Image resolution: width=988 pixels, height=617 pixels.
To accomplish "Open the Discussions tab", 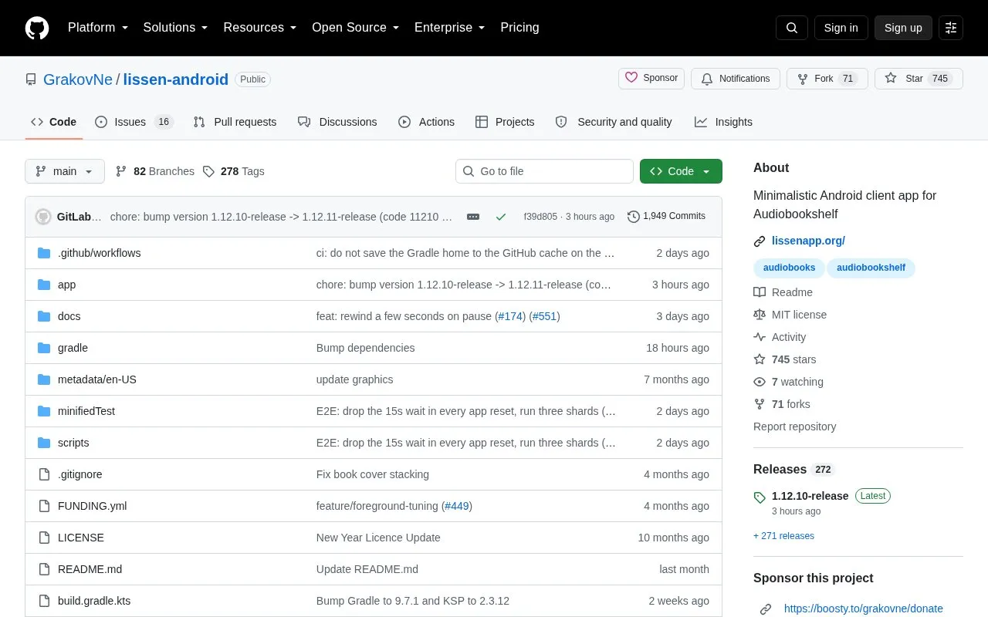I will 337,122.
